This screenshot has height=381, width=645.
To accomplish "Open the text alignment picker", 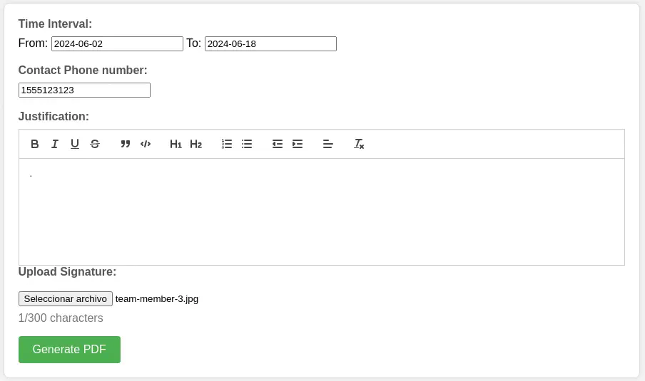I will pyautogui.click(x=328, y=144).
